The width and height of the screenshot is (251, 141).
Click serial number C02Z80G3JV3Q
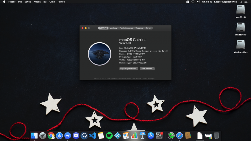(140, 63)
